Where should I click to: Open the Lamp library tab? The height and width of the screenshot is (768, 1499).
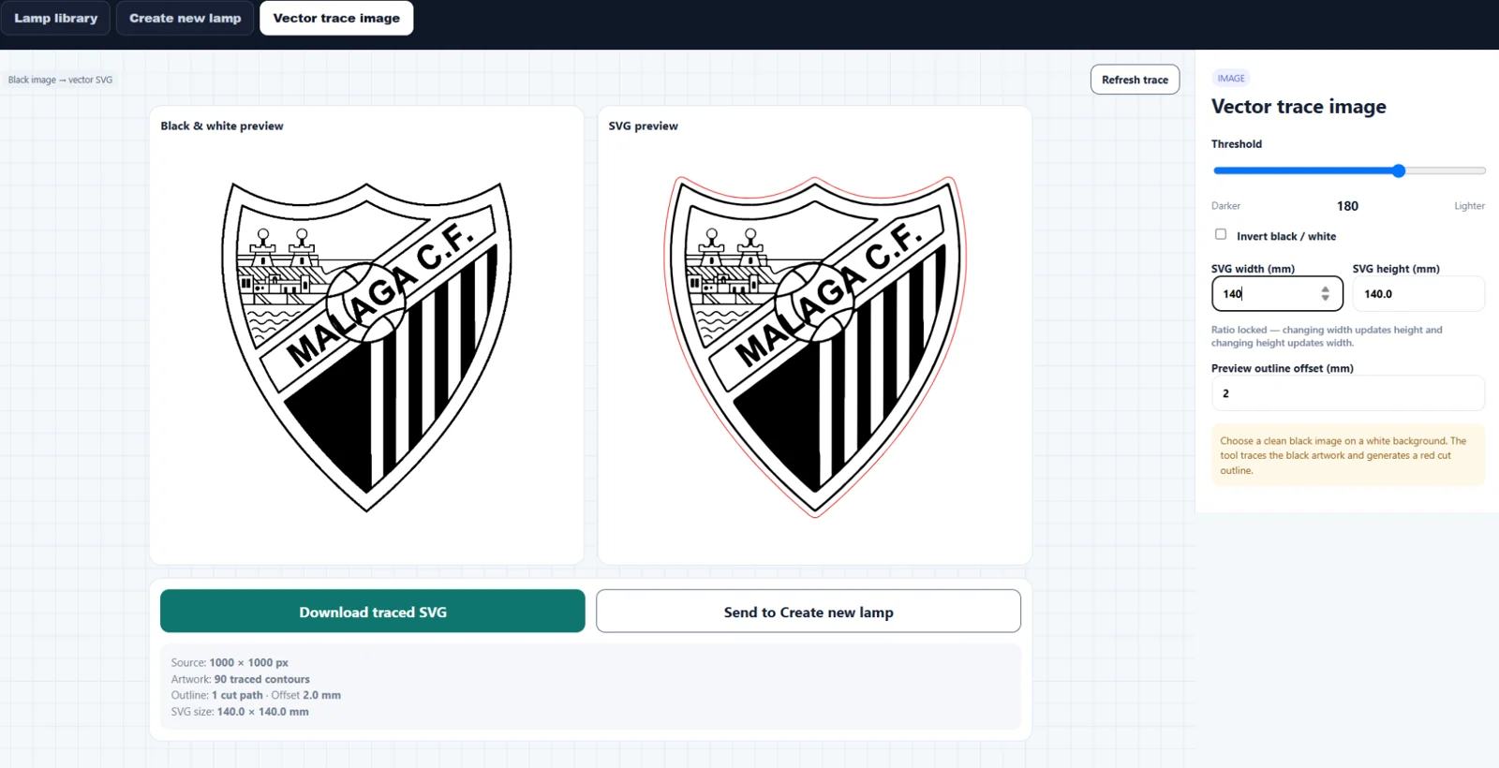click(x=55, y=18)
